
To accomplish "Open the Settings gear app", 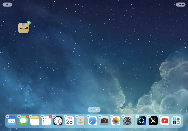I will click(x=127, y=121).
